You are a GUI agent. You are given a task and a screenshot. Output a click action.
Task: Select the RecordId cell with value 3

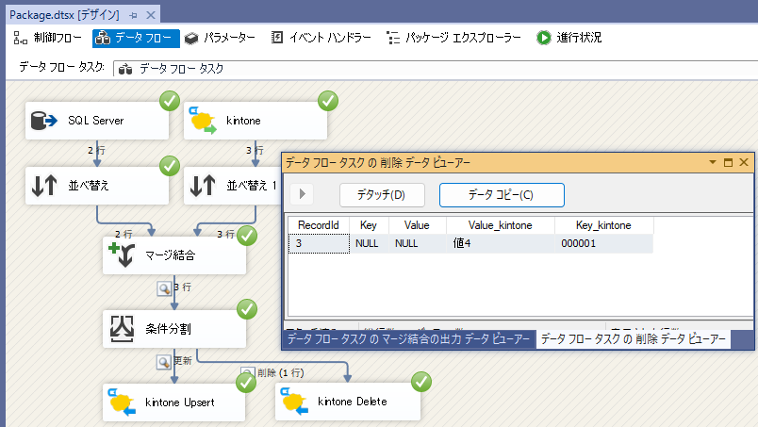tap(319, 243)
